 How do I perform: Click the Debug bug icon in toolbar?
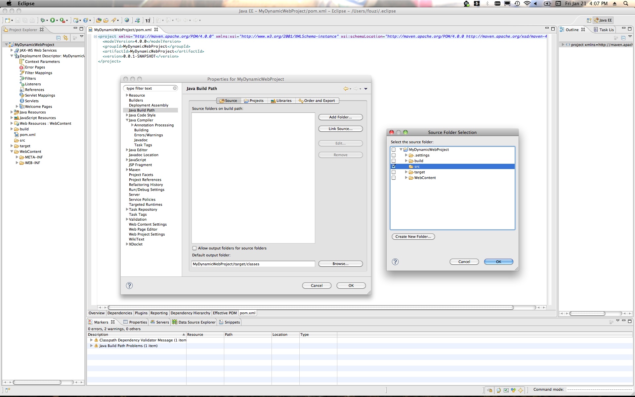pos(42,20)
